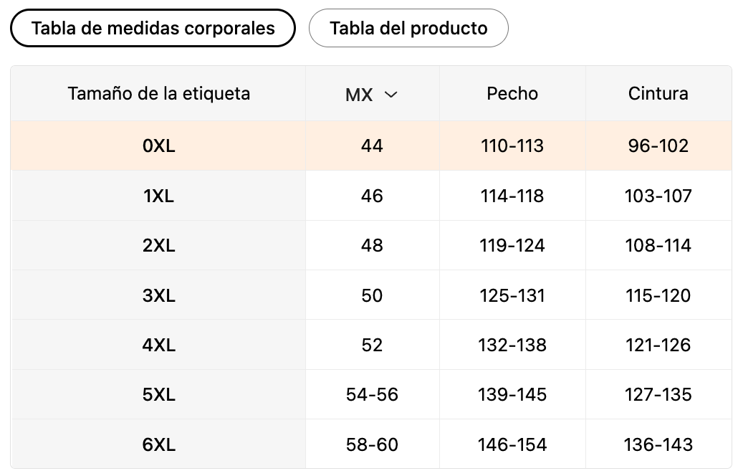The height and width of the screenshot is (476, 738).
Task: Select the 5XL size label
Action: pos(159,394)
